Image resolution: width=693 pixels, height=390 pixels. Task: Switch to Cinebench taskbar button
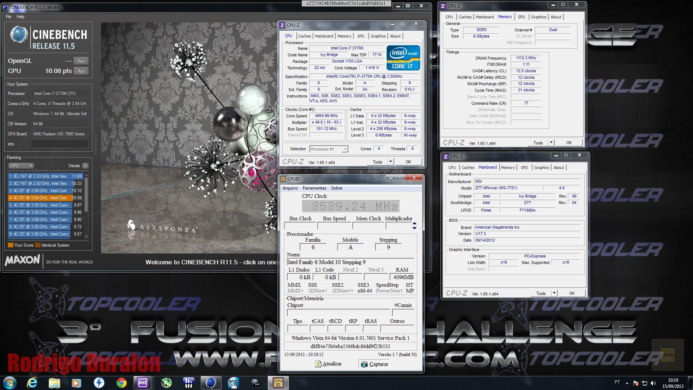coord(211,383)
